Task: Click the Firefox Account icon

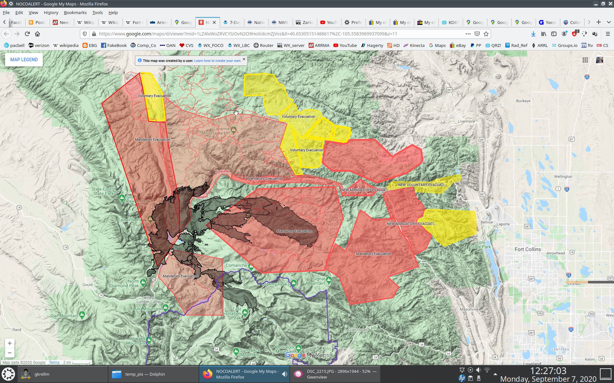Action: pyautogui.click(x=563, y=34)
